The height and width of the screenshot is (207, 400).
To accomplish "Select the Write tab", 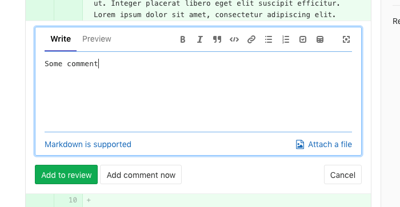I will tap(61, 39).
